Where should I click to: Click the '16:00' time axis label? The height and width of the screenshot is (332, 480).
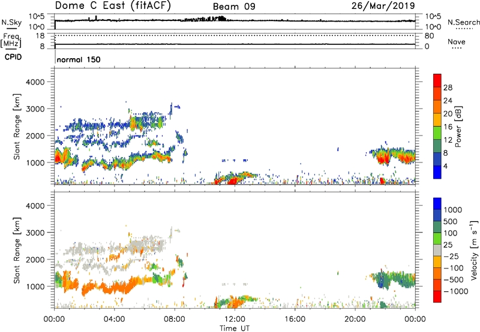point(295,319)
